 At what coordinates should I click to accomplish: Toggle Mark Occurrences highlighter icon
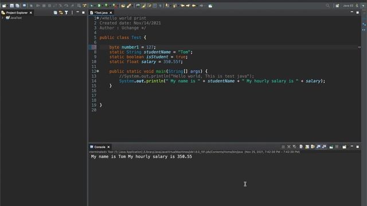point(143,6)
